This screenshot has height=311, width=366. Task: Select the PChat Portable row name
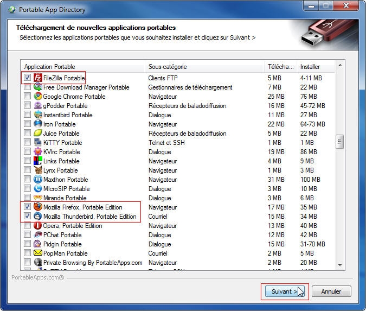[x=62, y=235]
